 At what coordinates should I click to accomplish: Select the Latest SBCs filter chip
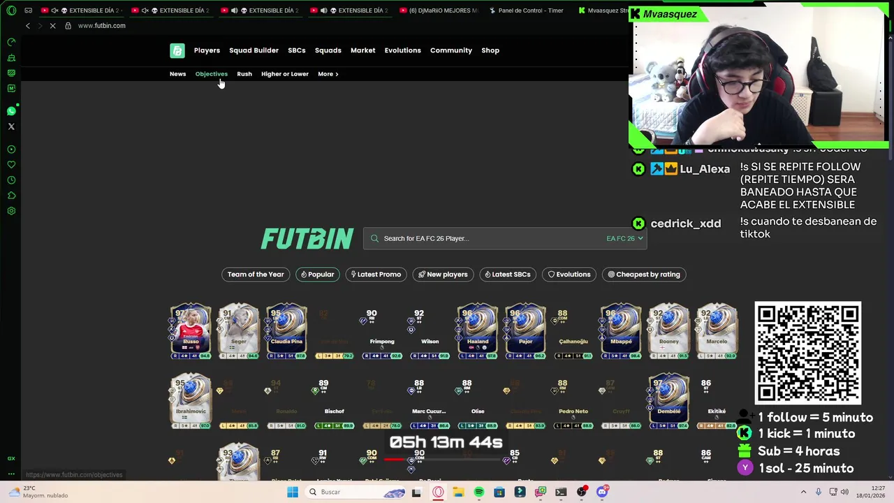tap(508, 275)
